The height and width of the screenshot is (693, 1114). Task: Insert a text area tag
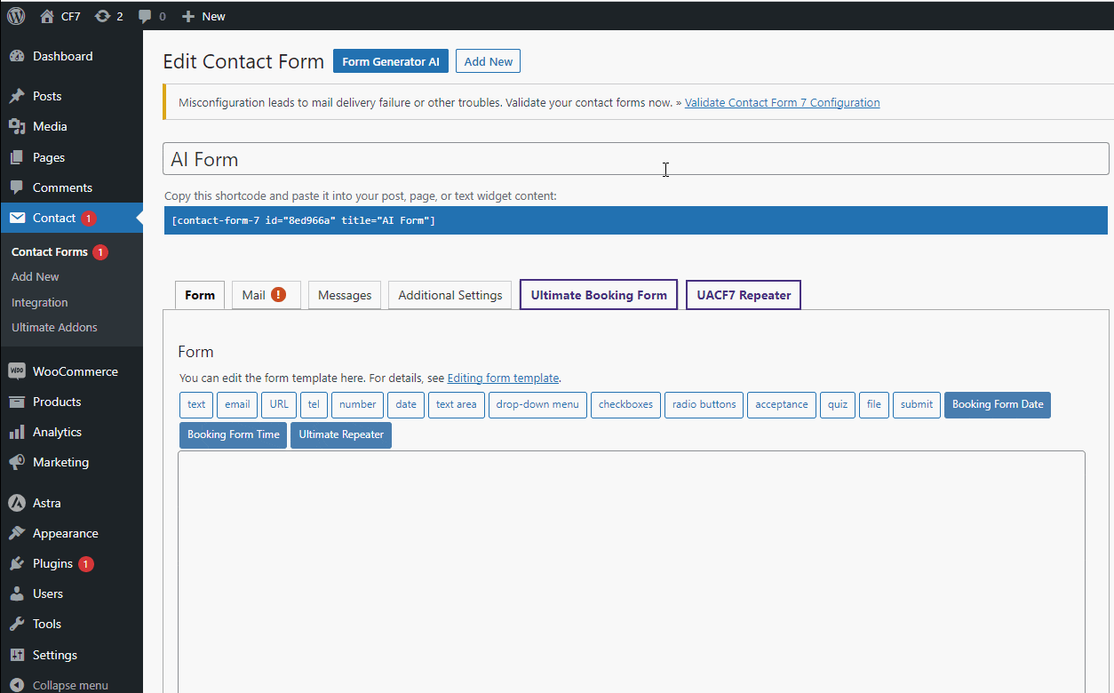pos(457,404)
